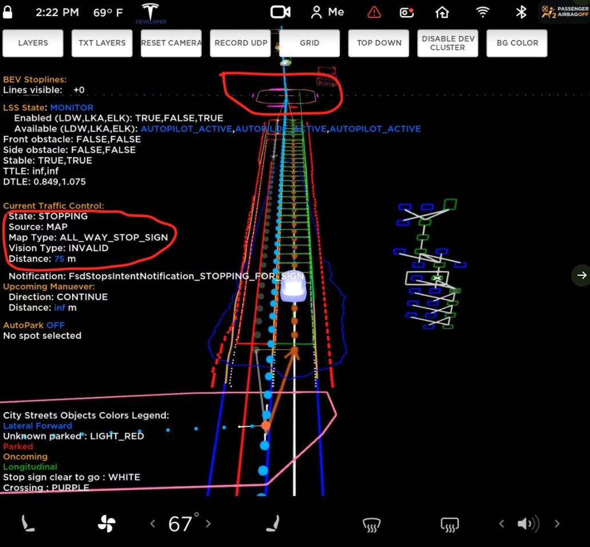Tap the passenger seat heater icon
The image size is (590, 547).
click(274, 524)
